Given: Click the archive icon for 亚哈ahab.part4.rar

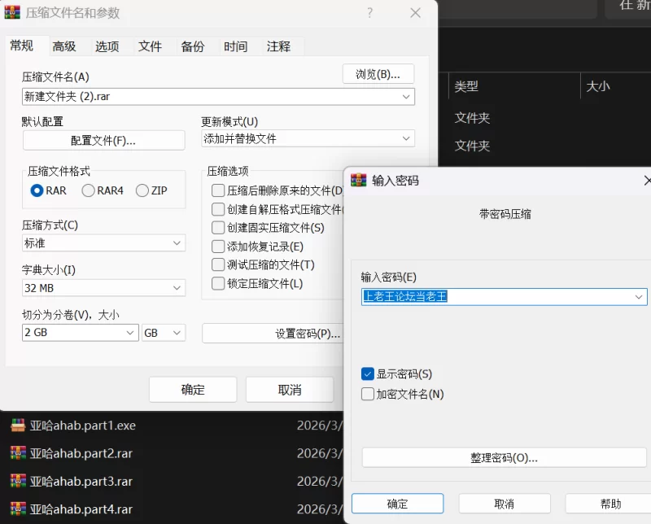Looking at the screenshot, I should pos(17,509).
